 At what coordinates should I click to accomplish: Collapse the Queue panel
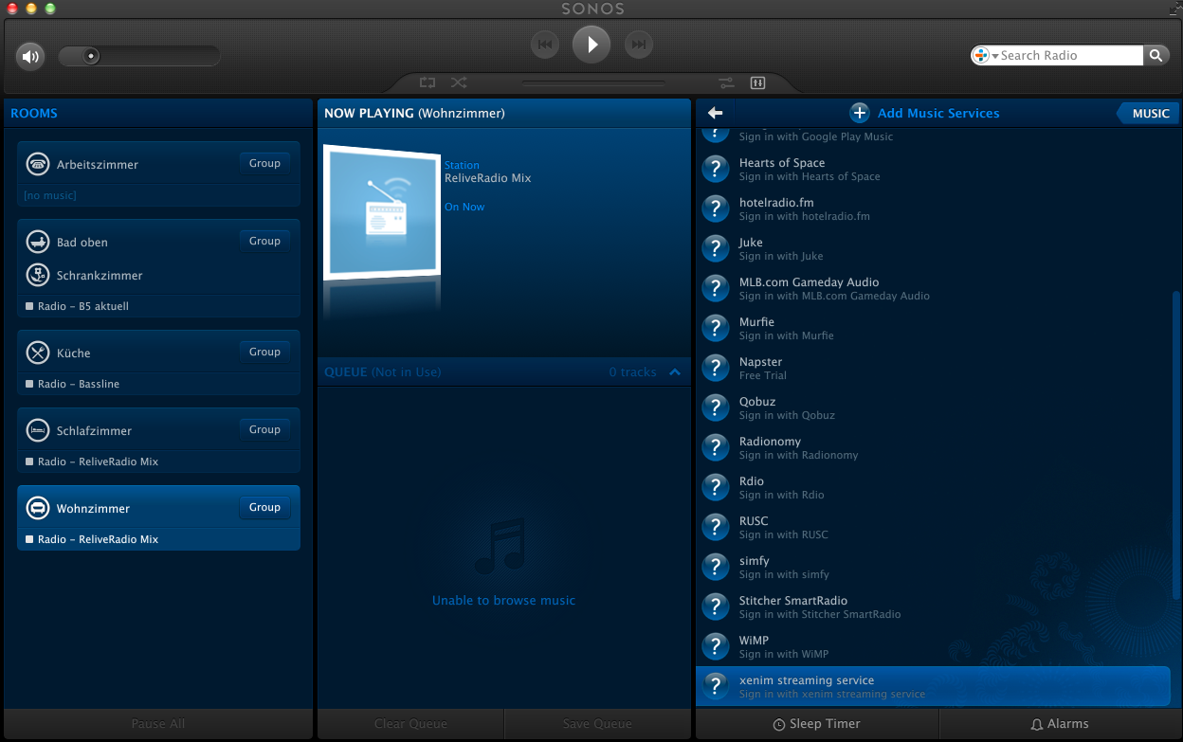click(x=675, y=372)
